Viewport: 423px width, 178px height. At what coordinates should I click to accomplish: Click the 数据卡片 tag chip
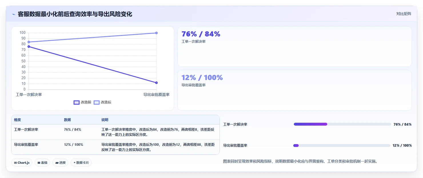pyautogui.click(x=81, y=163)
